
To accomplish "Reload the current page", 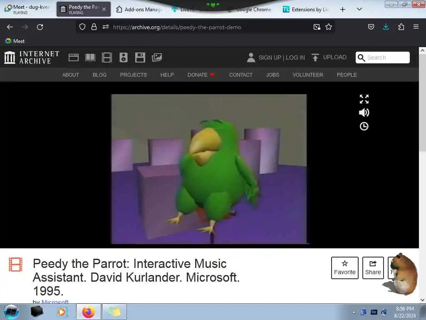I will point(40,27).
